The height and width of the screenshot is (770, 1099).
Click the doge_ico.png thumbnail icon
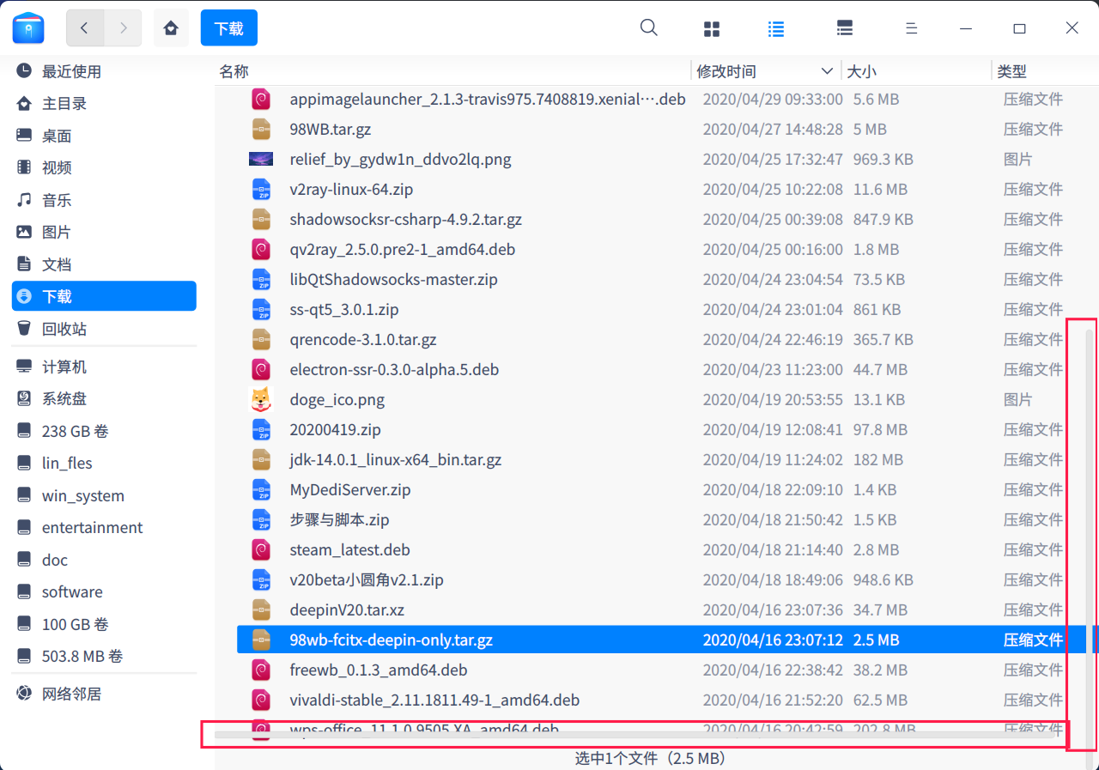tap(261, 399)
